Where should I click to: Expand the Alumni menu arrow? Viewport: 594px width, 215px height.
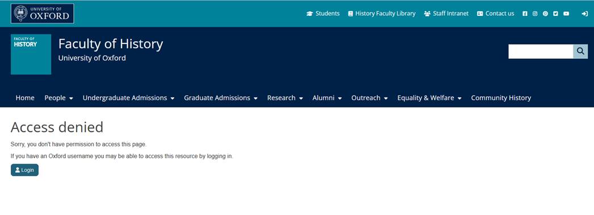click(x=340, y=98)
